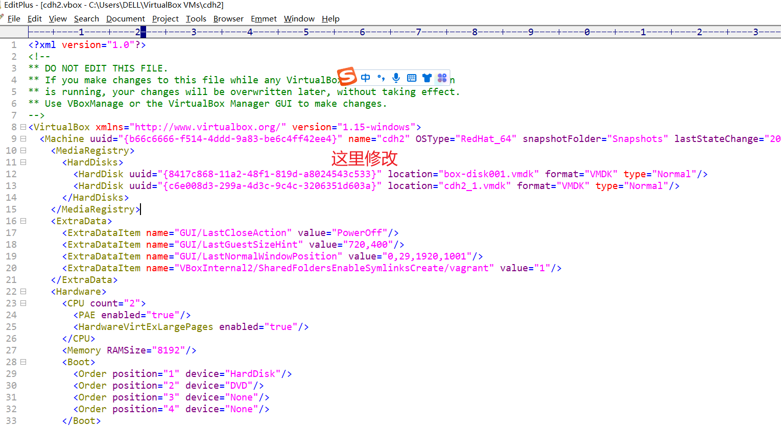Viewport: 781px width, 426px height.
Task: Click the uuid "{8417c868-11a2-48f1-819d-a8024543c533}"
Action: [x=270, y=174]
